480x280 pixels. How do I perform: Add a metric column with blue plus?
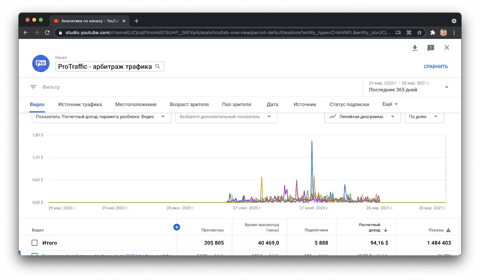click(177, 227)
